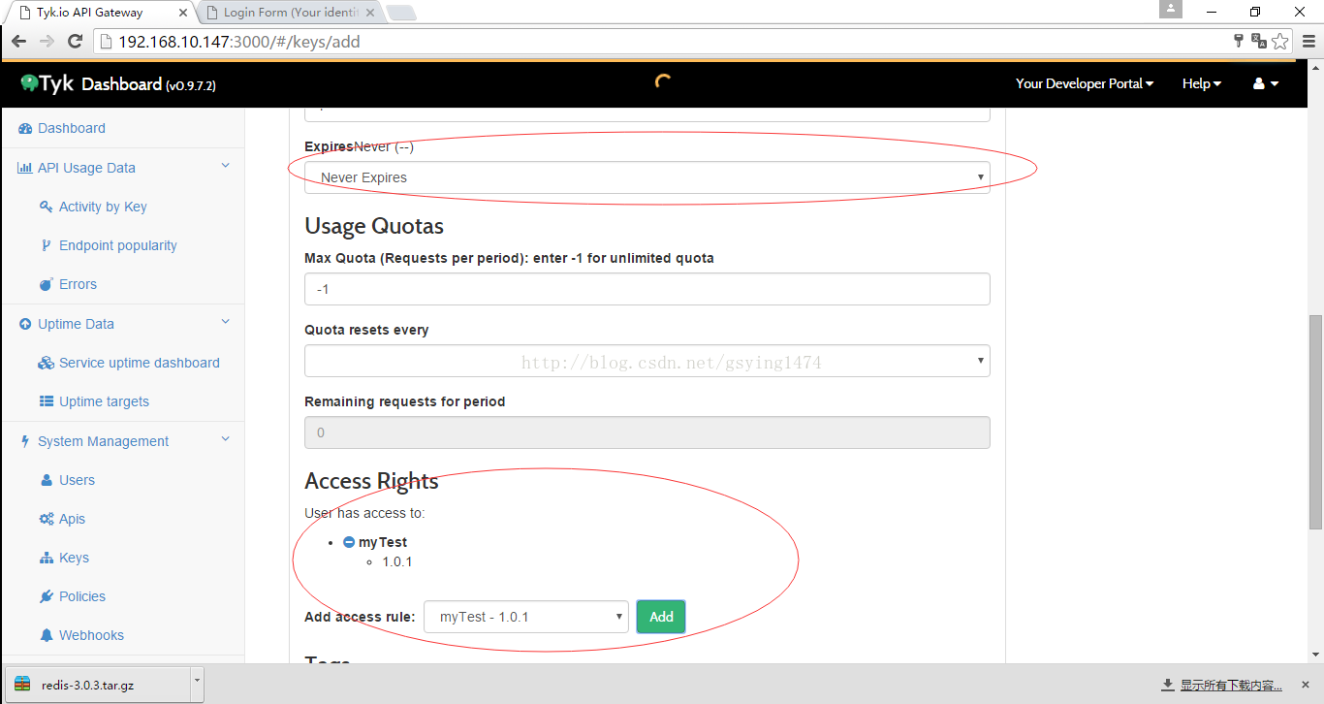
Task: Reload the page with the refresh icon
Action: click(x=75, y=42)
